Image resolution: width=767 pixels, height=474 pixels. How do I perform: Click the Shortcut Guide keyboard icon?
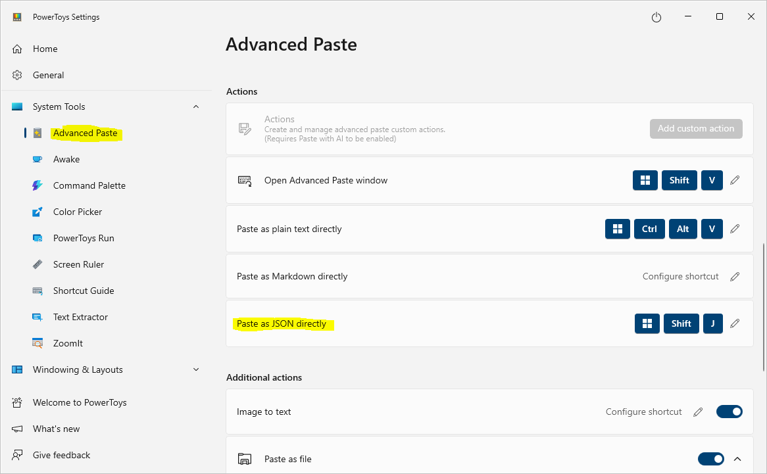37,291
